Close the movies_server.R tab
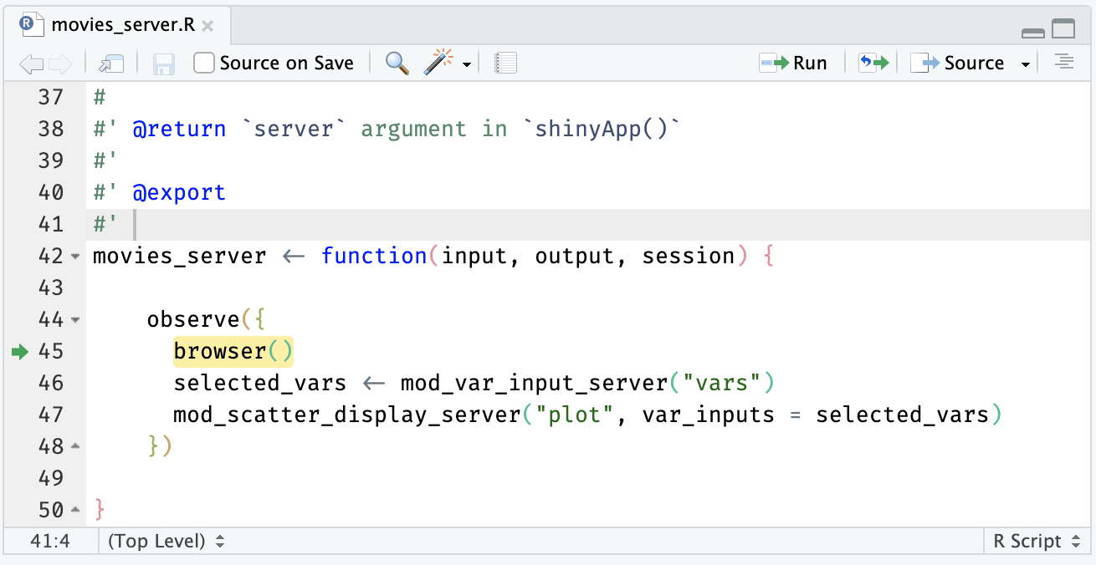The width and height of the screenshot is (1096, 565). click(207, 26)
